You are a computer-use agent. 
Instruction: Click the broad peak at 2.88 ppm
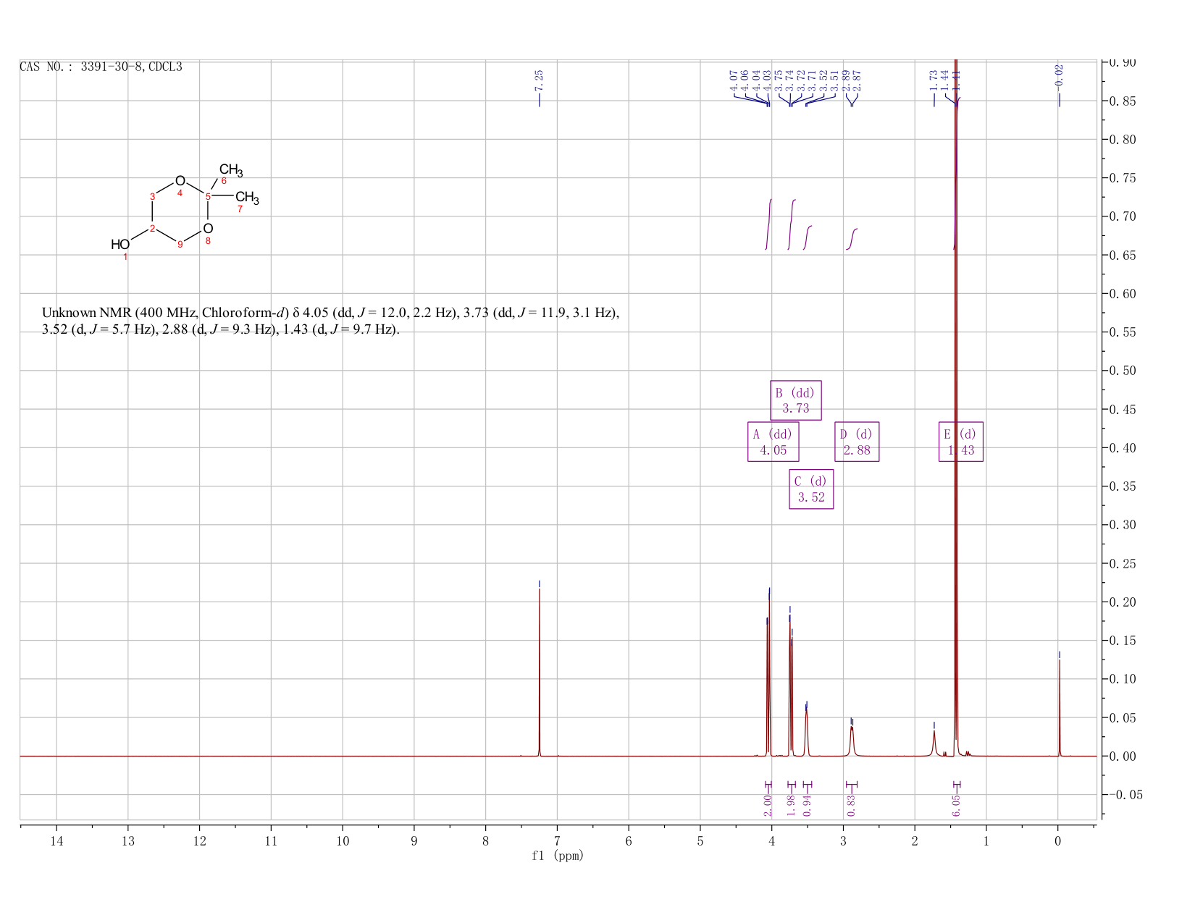(852, 741)
